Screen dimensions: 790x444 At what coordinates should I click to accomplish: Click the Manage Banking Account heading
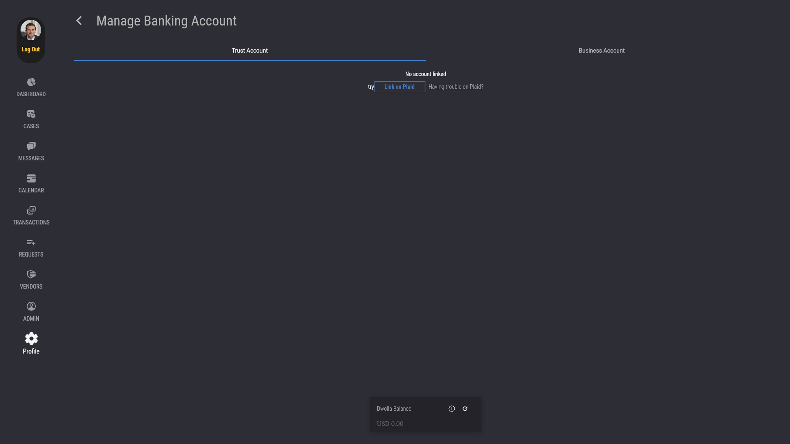tap(166, 21)
